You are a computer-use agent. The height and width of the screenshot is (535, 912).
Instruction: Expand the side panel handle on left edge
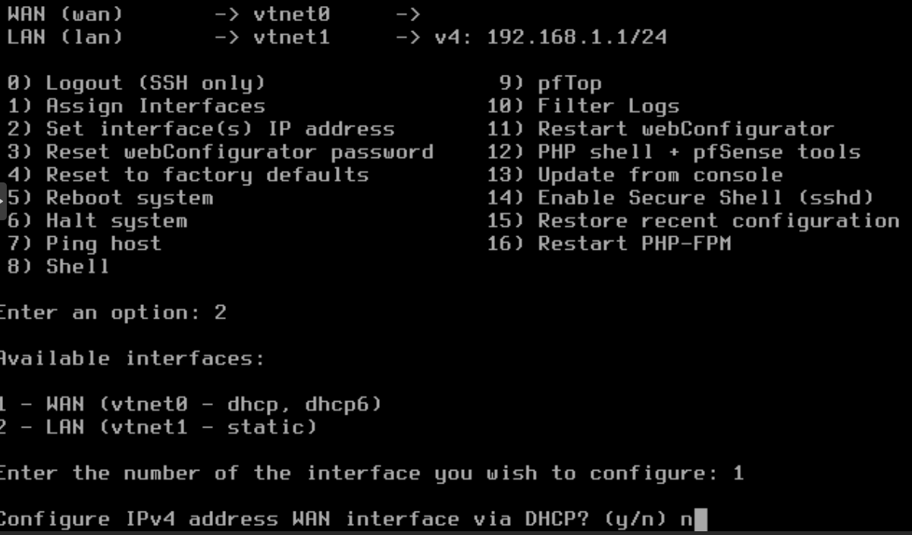tap(3, 201)
